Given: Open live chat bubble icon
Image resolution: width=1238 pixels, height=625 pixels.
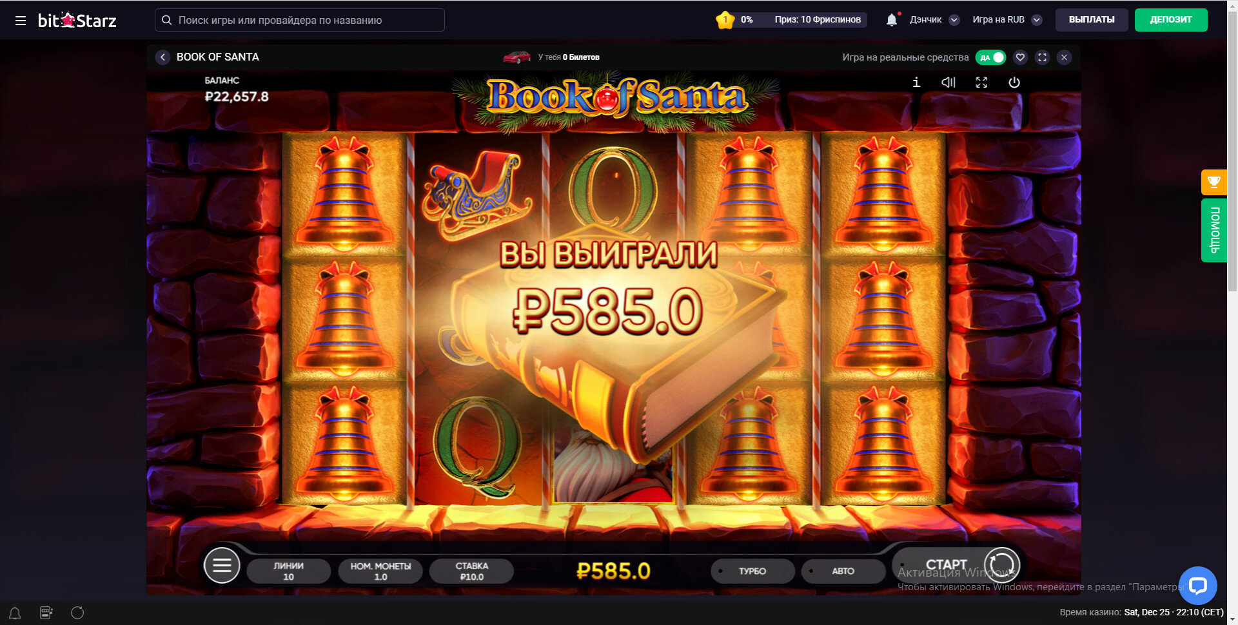Looking at the screenshot, I should (1198, 586).
